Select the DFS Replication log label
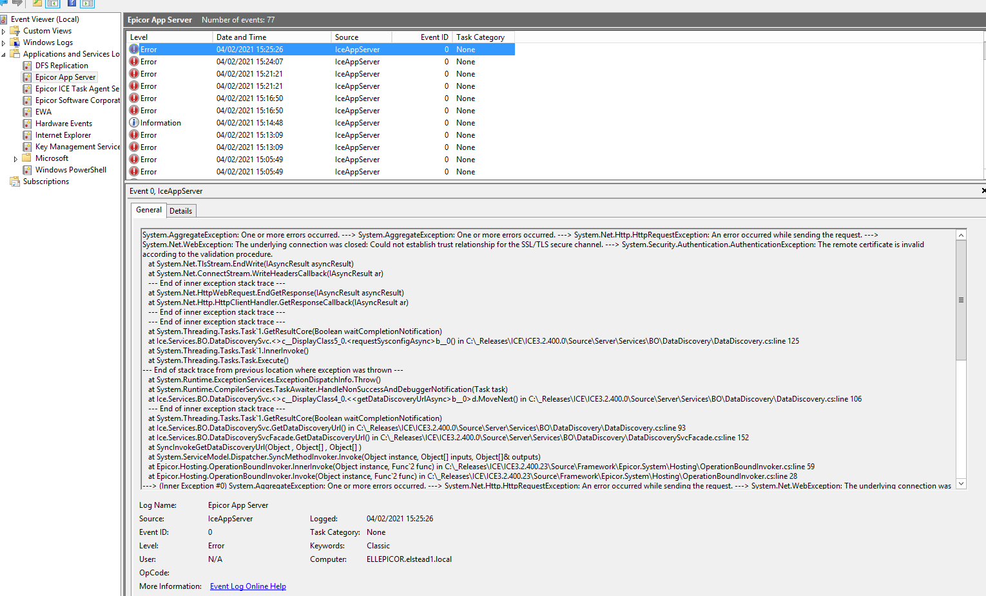Viewport: 986px width, 596px height. point(62,66)
